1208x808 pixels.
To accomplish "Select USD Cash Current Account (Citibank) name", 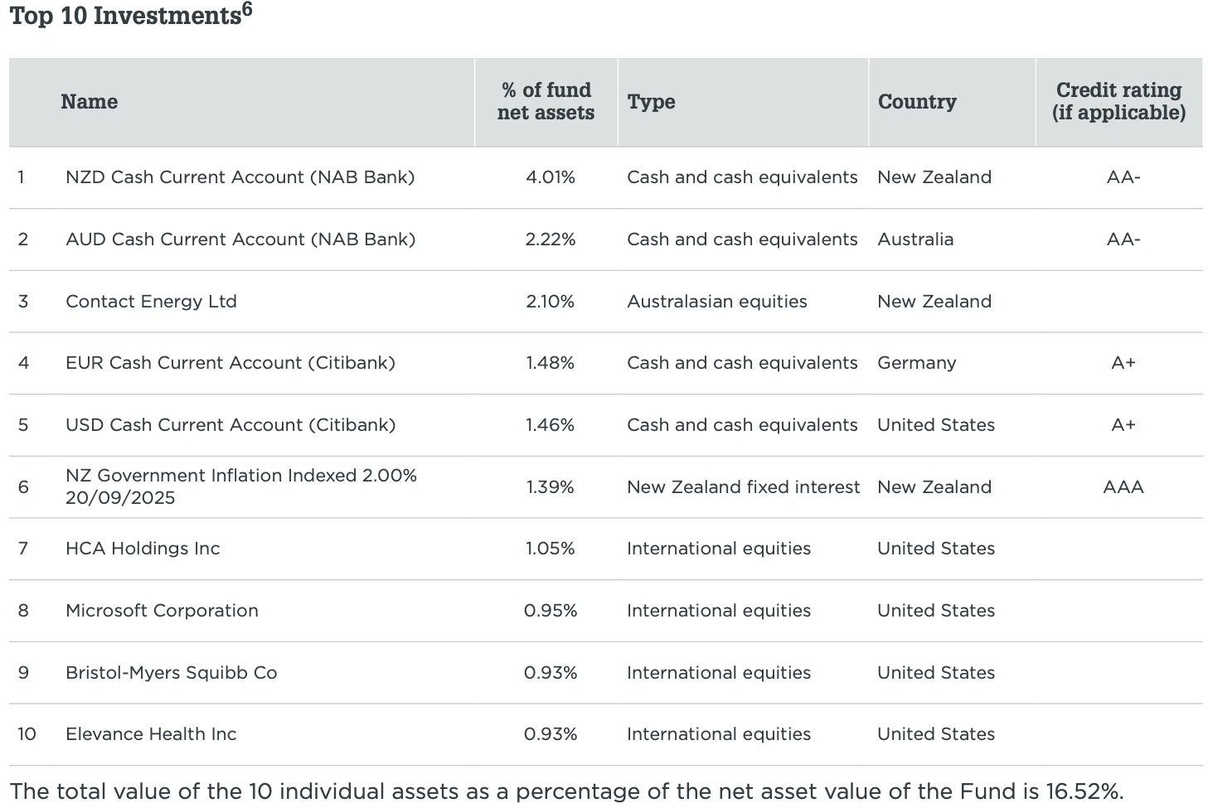I will 230,425.
